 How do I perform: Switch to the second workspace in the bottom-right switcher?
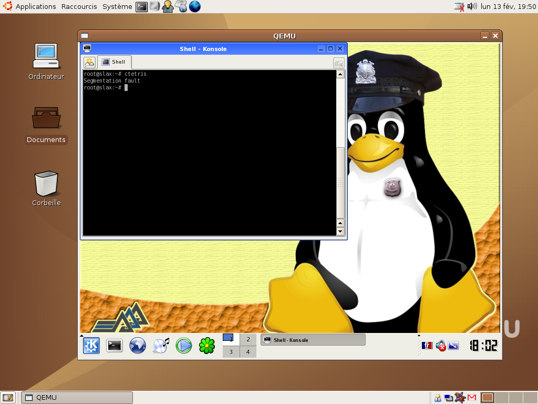click(501, 398)
